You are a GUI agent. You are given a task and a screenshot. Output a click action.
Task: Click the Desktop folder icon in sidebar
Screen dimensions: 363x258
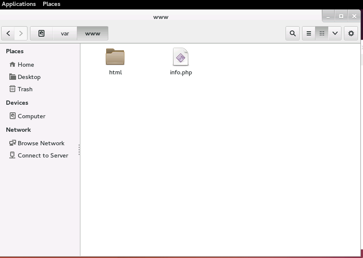coord(13,77)
